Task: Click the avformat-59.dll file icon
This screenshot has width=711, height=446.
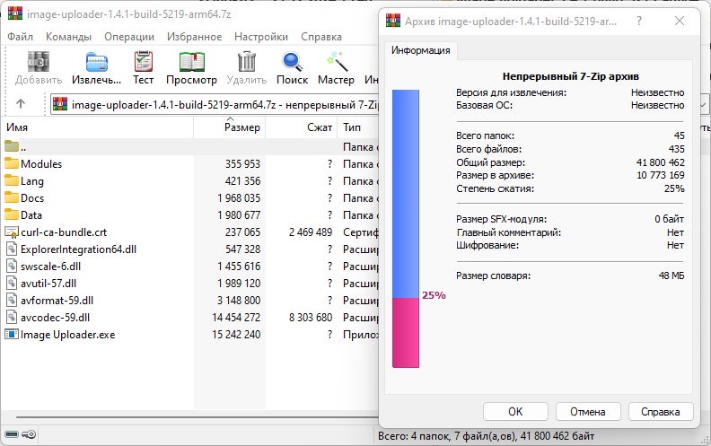Action: point(12,300)
